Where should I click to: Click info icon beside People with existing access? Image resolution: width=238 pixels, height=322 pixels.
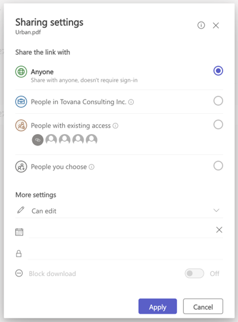[x=115, y=125]
